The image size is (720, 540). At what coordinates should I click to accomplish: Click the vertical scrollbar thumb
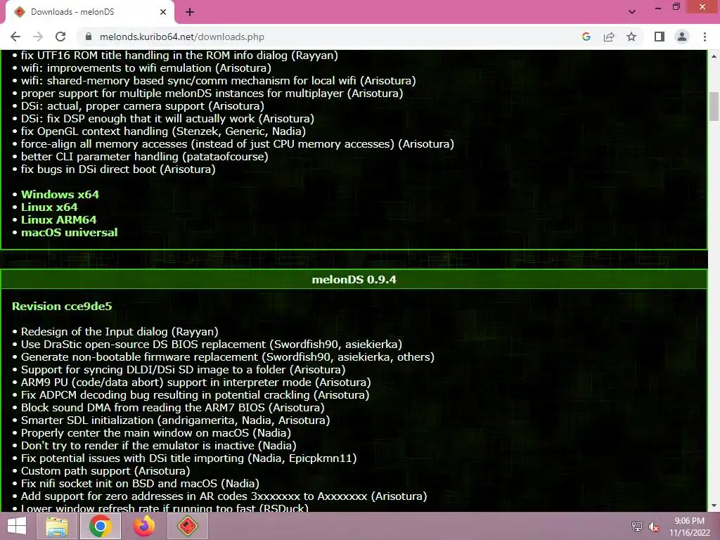pyautogui.click(x=714, y=106)
